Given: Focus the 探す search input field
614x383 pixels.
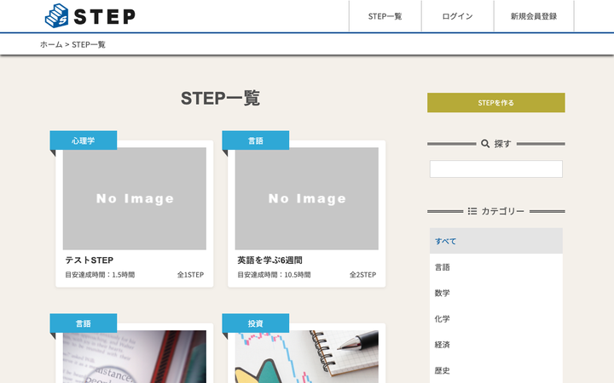Looking at the screenshot, I should coord(496,169).
